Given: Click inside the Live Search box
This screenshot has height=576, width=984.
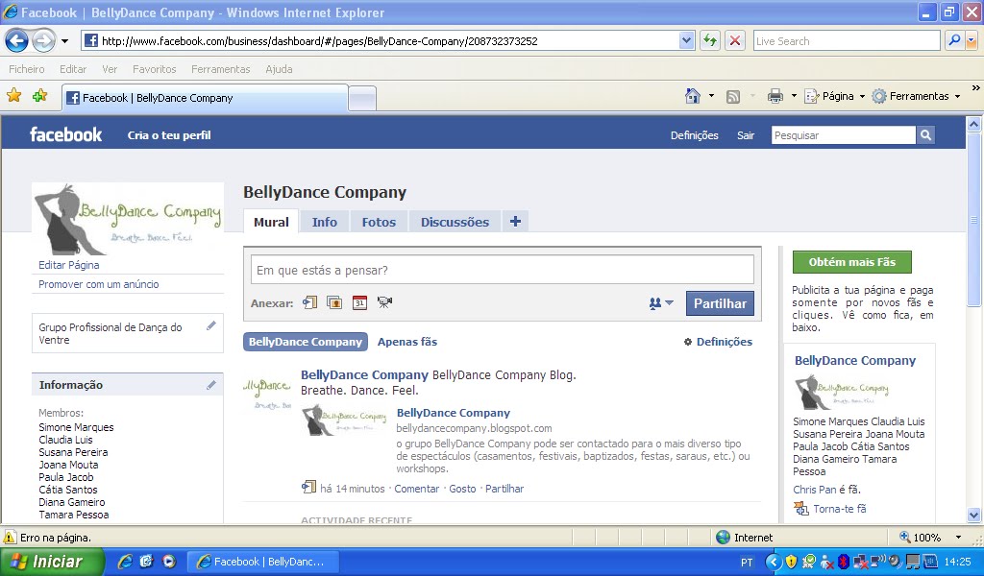Looking at the screenshot, I should click(x=846, y=41).
